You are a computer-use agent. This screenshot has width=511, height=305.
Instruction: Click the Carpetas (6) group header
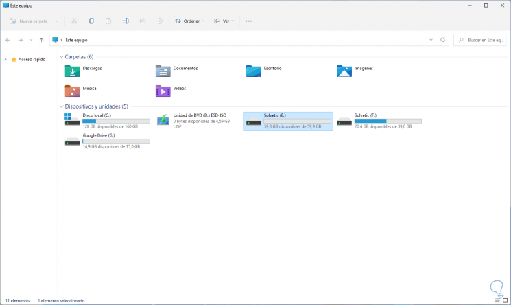(79, 57)
